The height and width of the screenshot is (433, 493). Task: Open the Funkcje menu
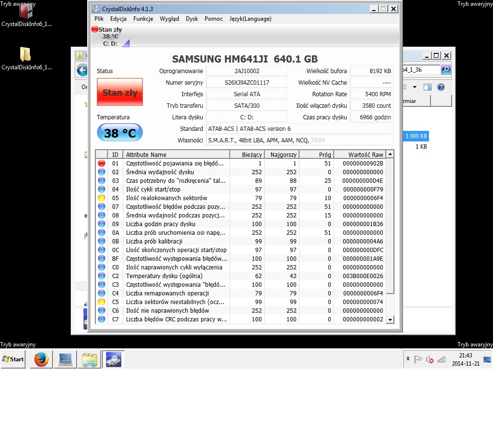point(143,19)
